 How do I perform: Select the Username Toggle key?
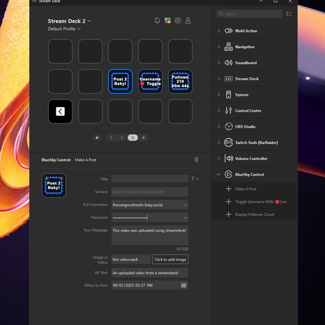pos(150,81)
